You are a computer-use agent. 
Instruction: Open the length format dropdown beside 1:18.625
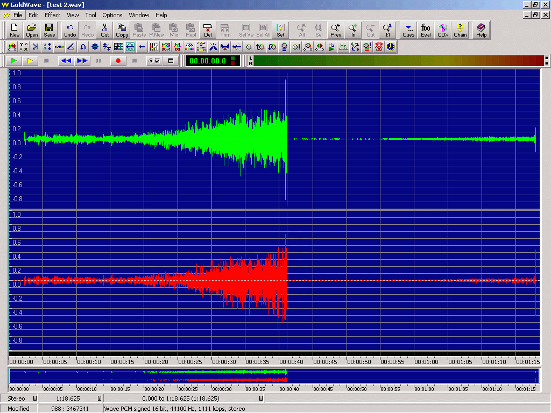pos(100,398)
